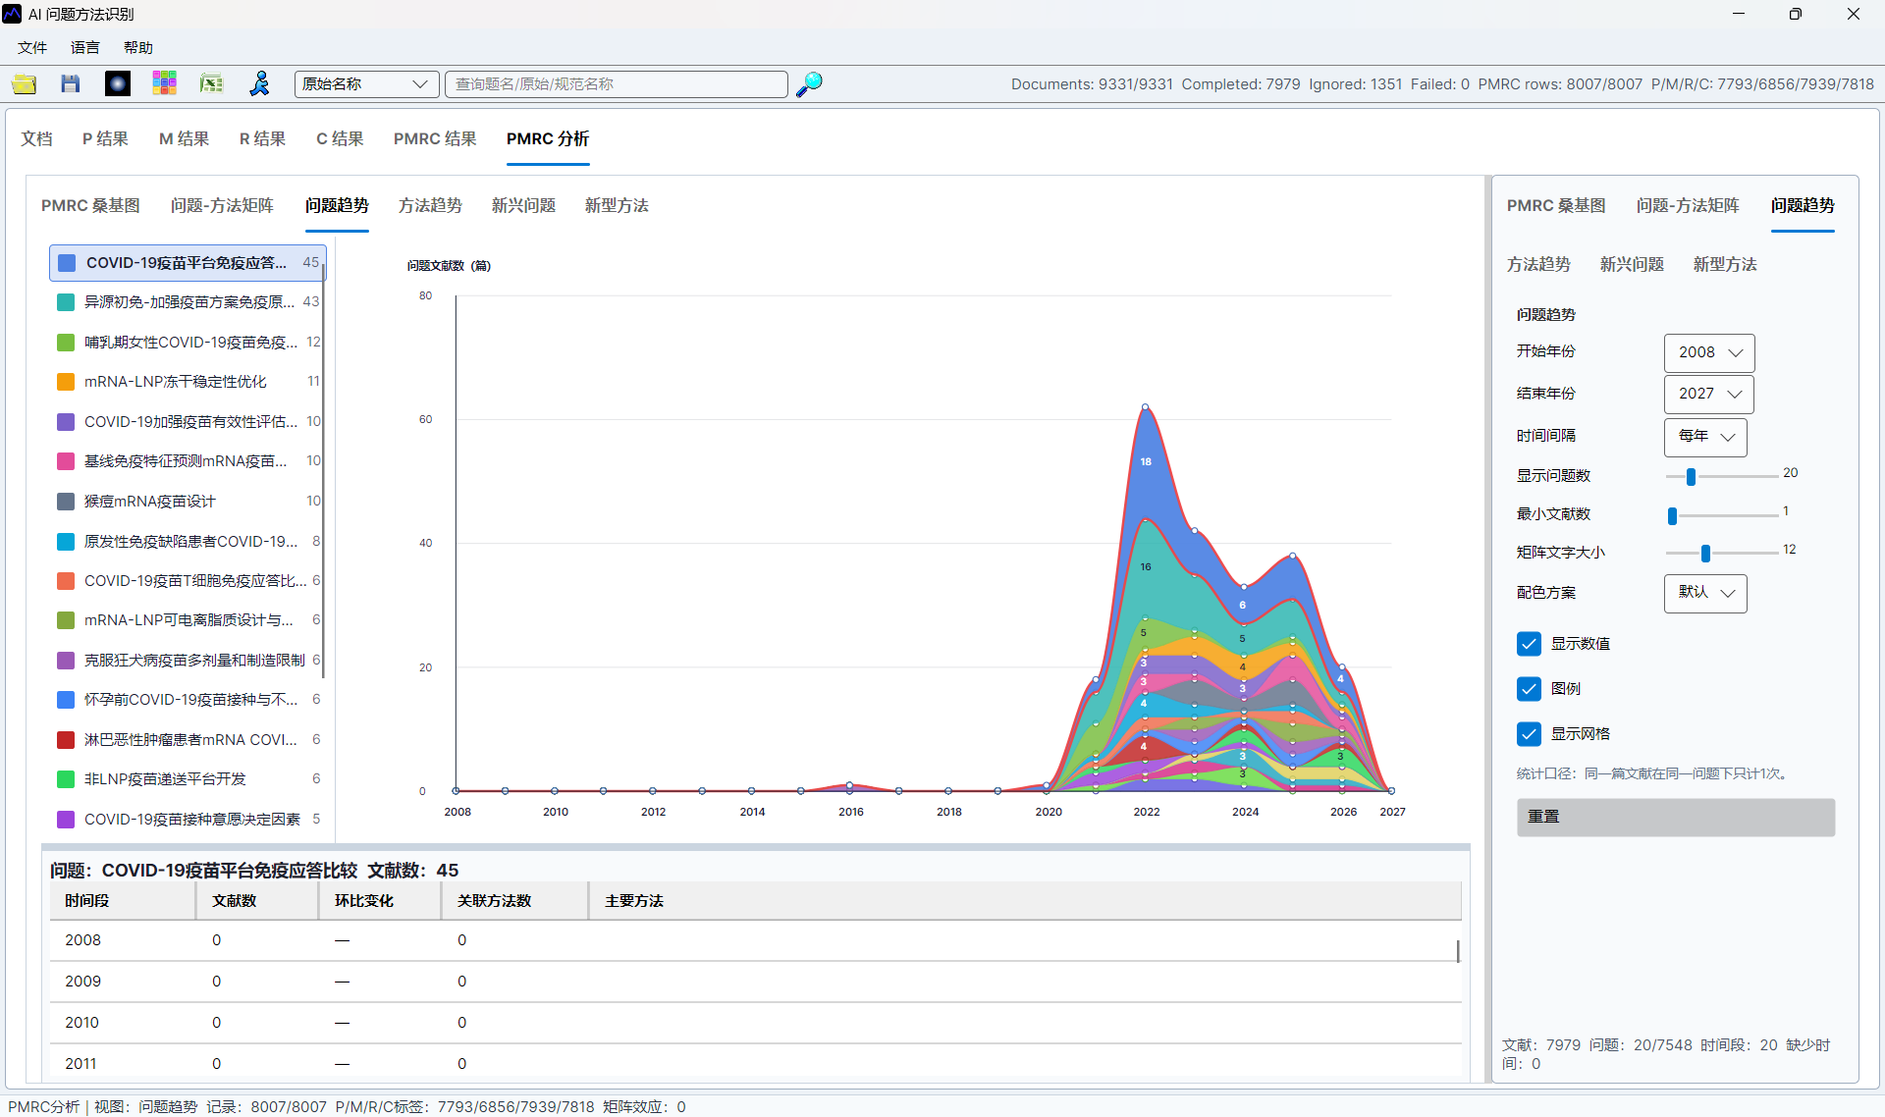Click the Excel export toolbar icon
The width and height of the screenshot is (1885, 1117).
pyautogui.click(x=212, y=84)
